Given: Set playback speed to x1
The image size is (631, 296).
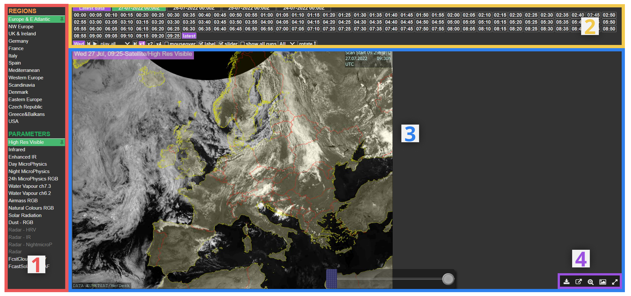Looking at the screenshot, I should (142, 44).
